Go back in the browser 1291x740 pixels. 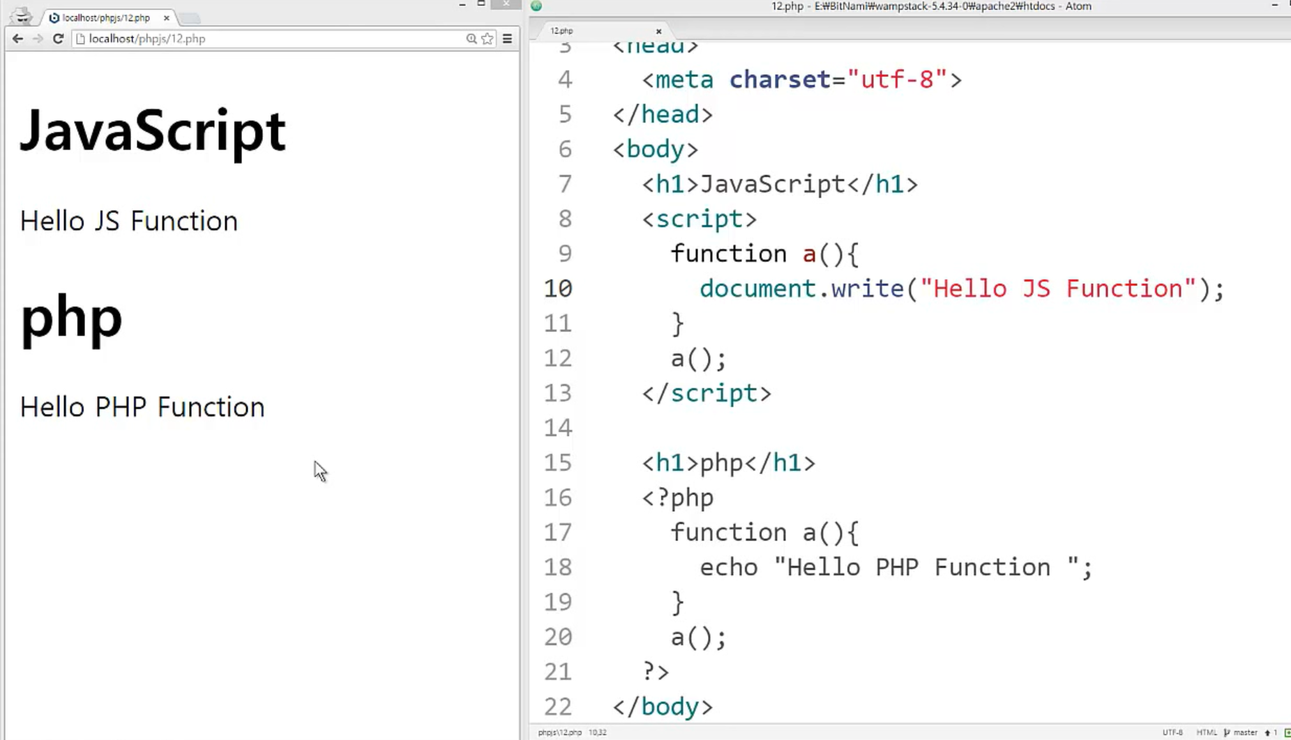pyautogui.click(x=17, y=39)
